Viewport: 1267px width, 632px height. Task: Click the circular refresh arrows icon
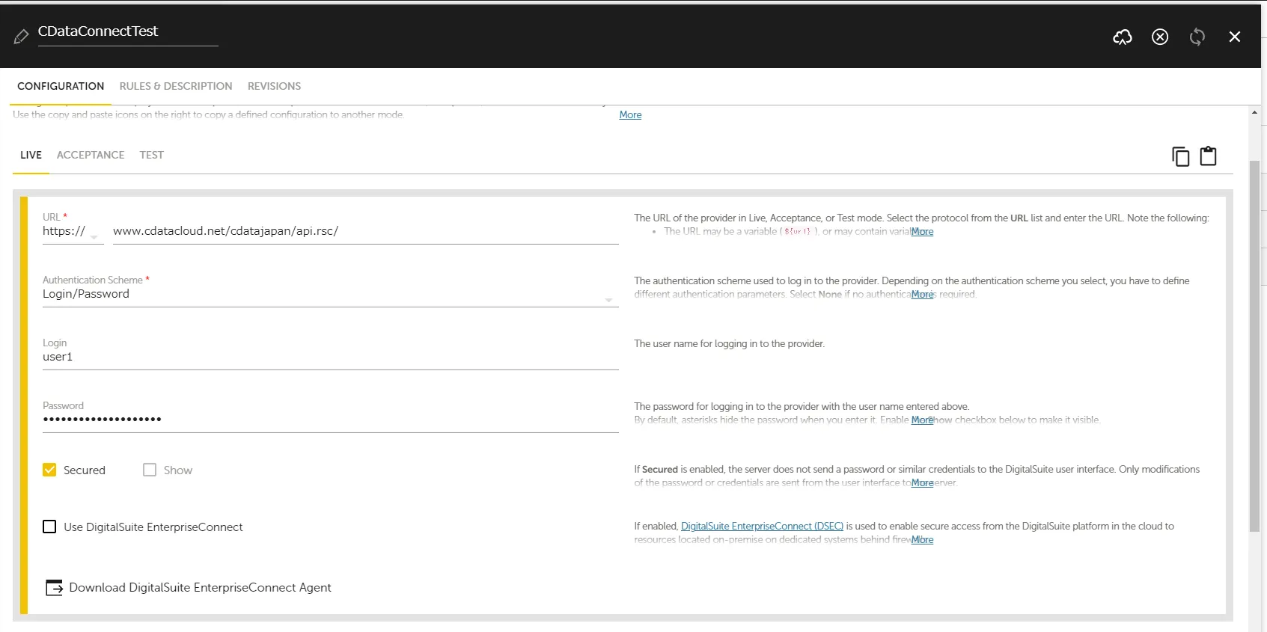[x=1197, y=37]
